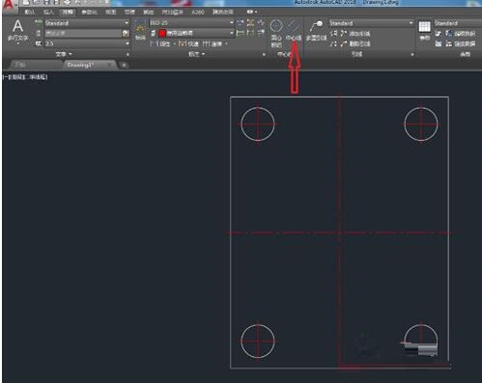Switch to the Insert (插入) ribbon tab
This screenshot has width=482, height=383.
(48, 12)
